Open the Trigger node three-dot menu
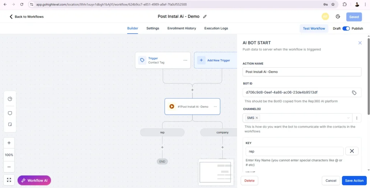The width and height of the screenshot is (370, 188). pos(185,60)
